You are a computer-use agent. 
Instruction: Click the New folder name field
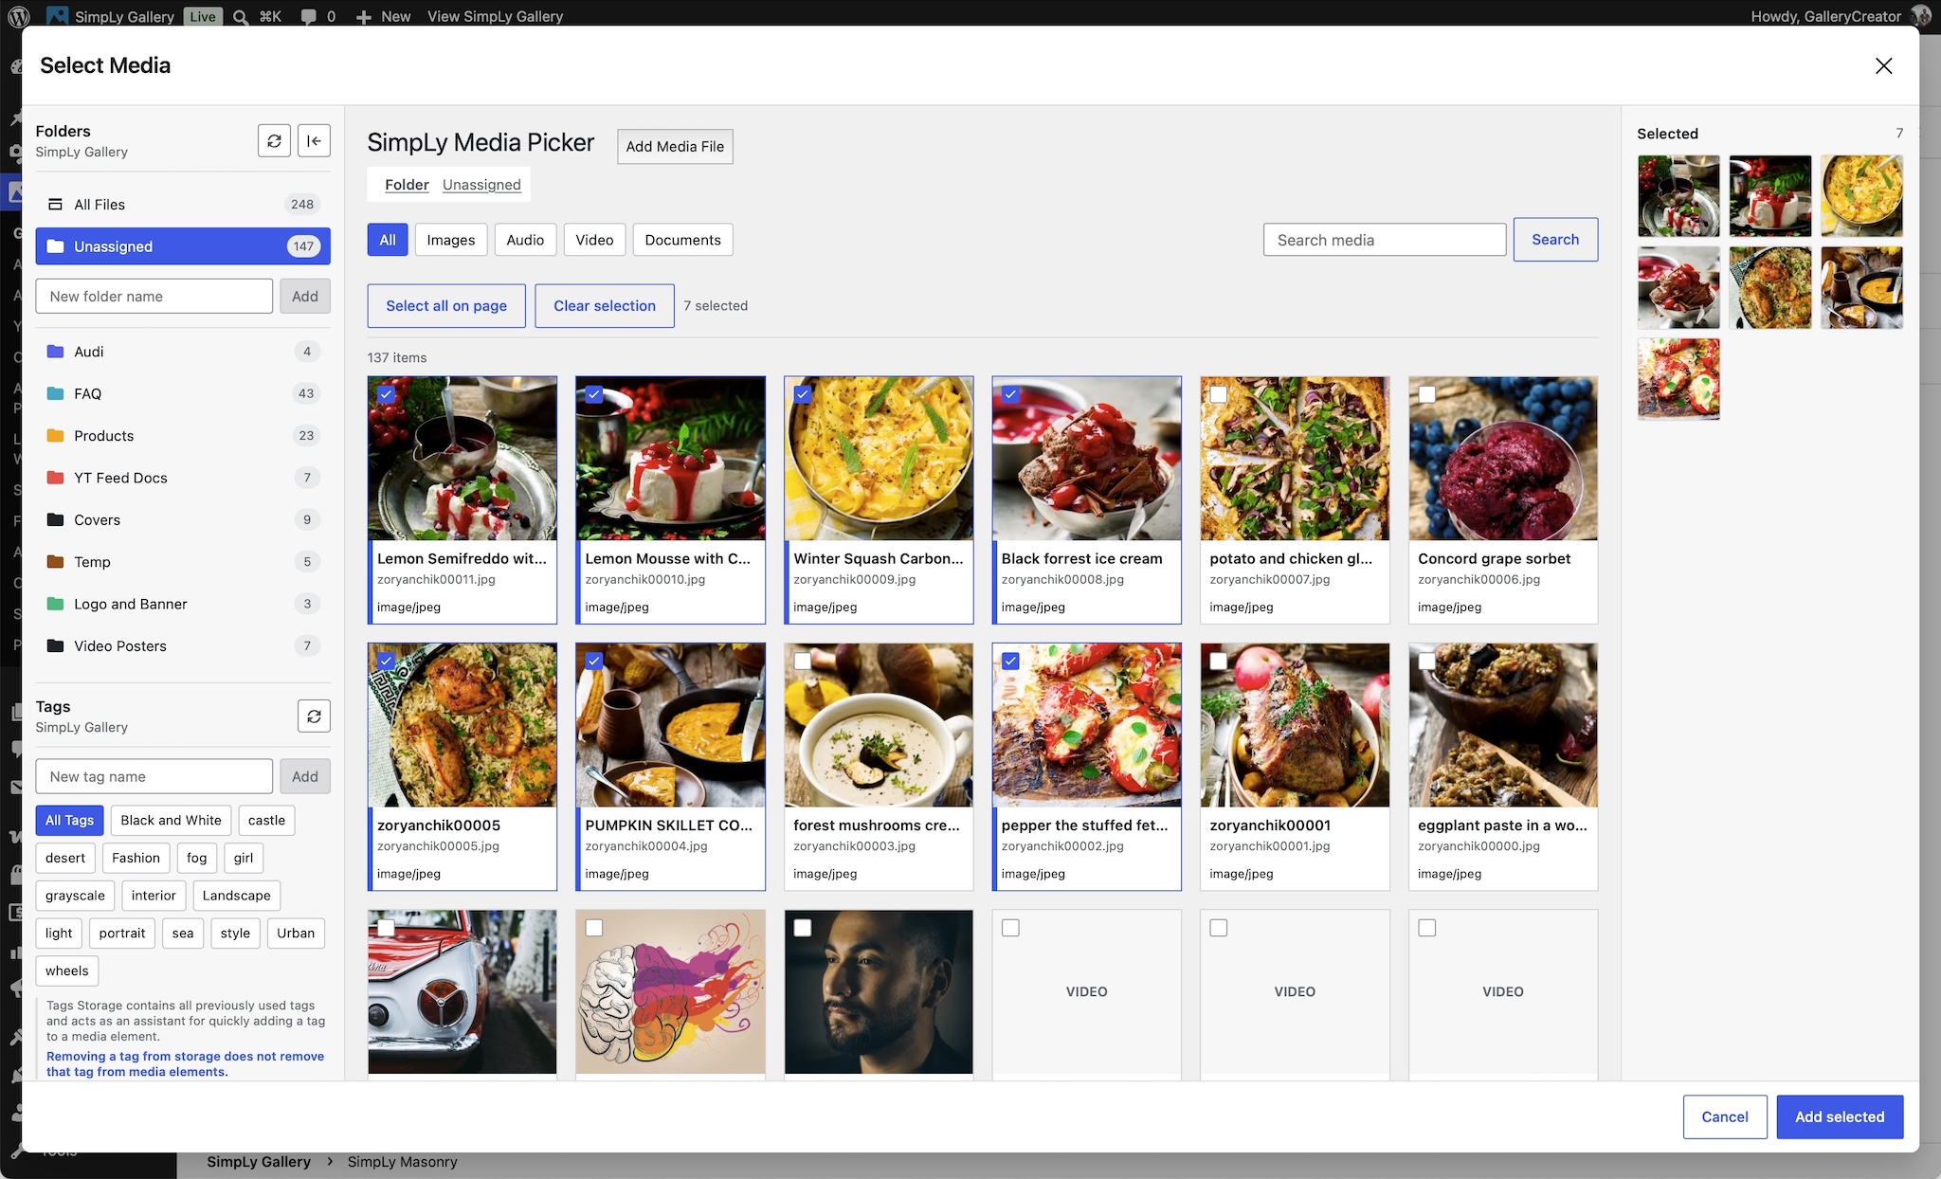coord(154,297)
